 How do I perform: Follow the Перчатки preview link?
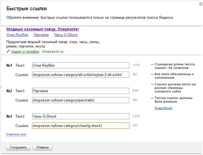point(41,35)
